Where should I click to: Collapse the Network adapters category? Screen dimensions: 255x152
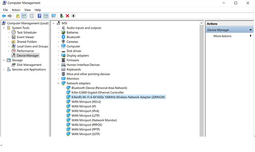tap(59, 83)
